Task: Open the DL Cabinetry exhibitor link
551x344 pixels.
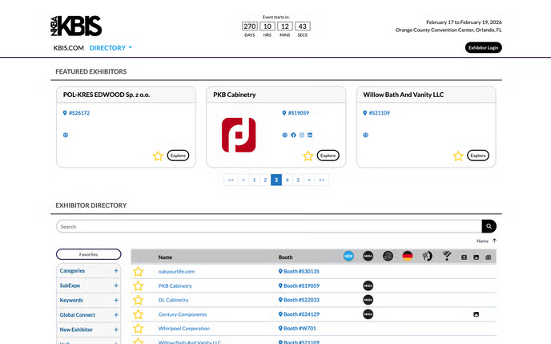Action: (x=173, y=300)
